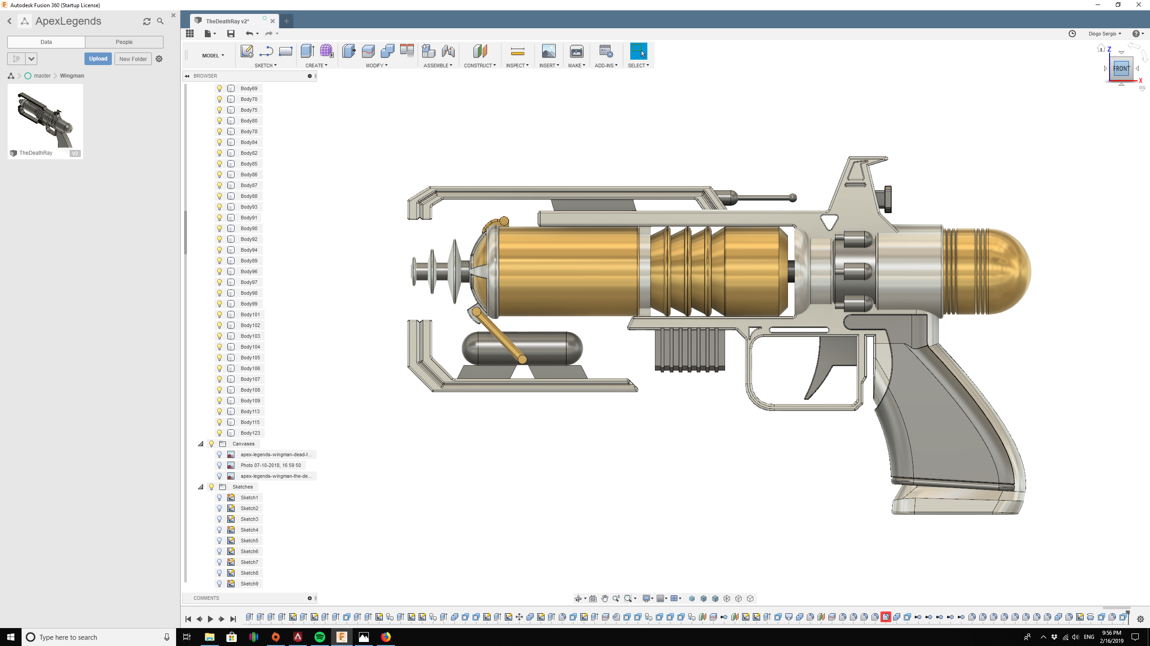Click the Save icon in toolbar

(231, 34)
